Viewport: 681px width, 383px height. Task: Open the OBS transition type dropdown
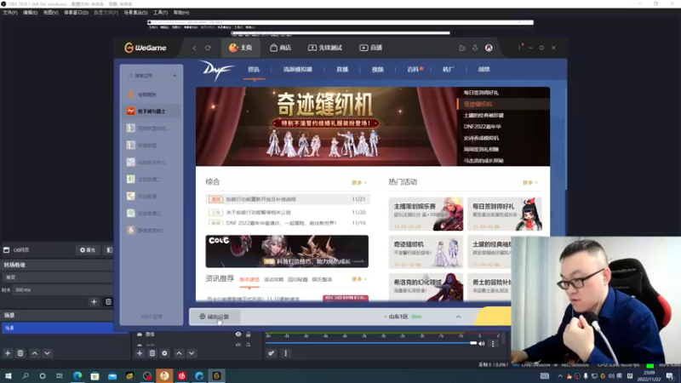(57, 277)
